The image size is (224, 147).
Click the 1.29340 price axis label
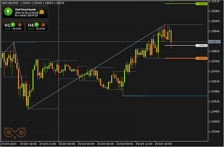pyautogui.click(x=214, y=131)
